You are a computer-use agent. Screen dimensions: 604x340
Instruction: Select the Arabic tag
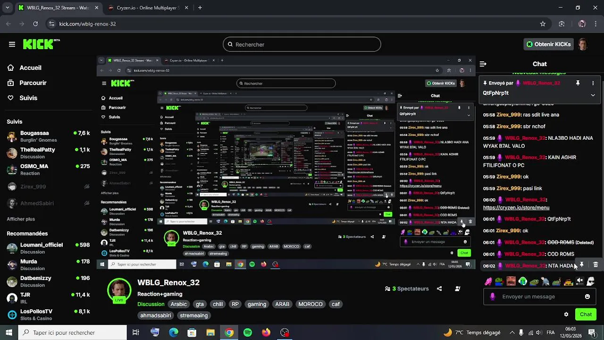179,304
